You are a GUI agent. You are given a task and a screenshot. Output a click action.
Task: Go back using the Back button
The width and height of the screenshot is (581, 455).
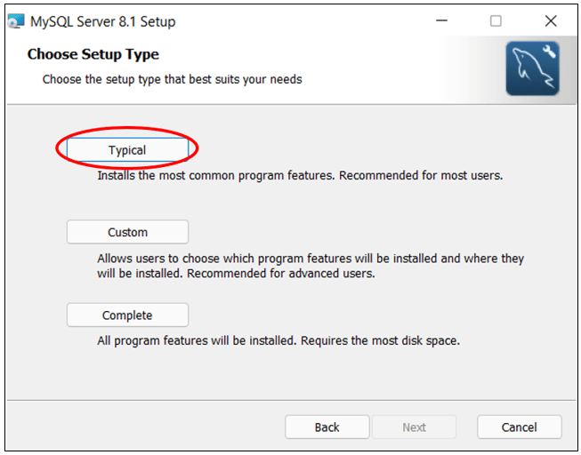pos(327,427)
